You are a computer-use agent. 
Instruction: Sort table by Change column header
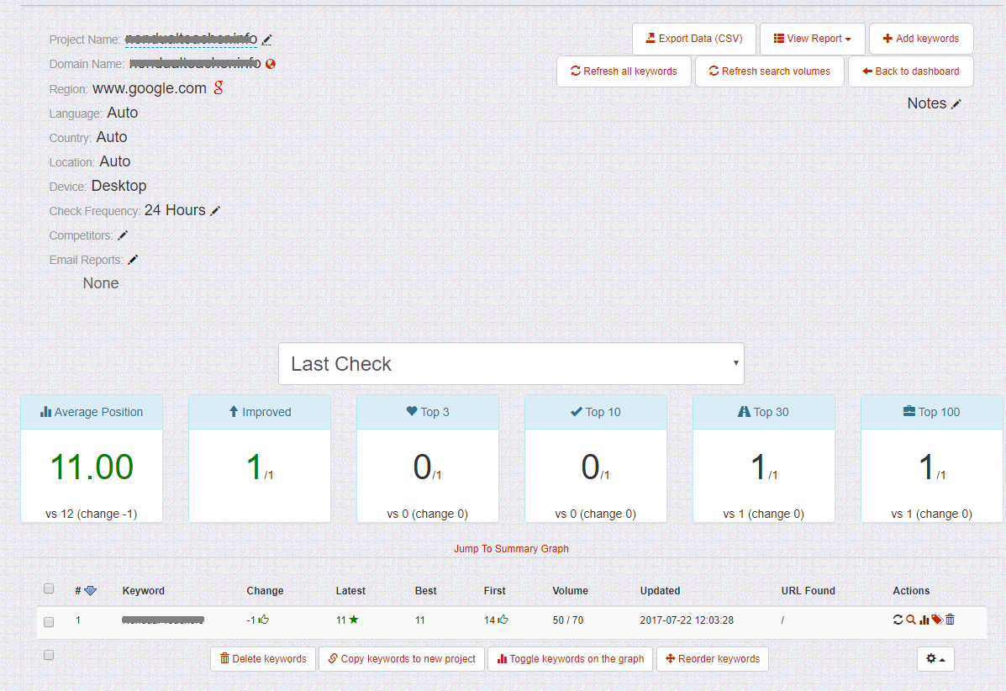pyautogui.click(x=265, y=591)
